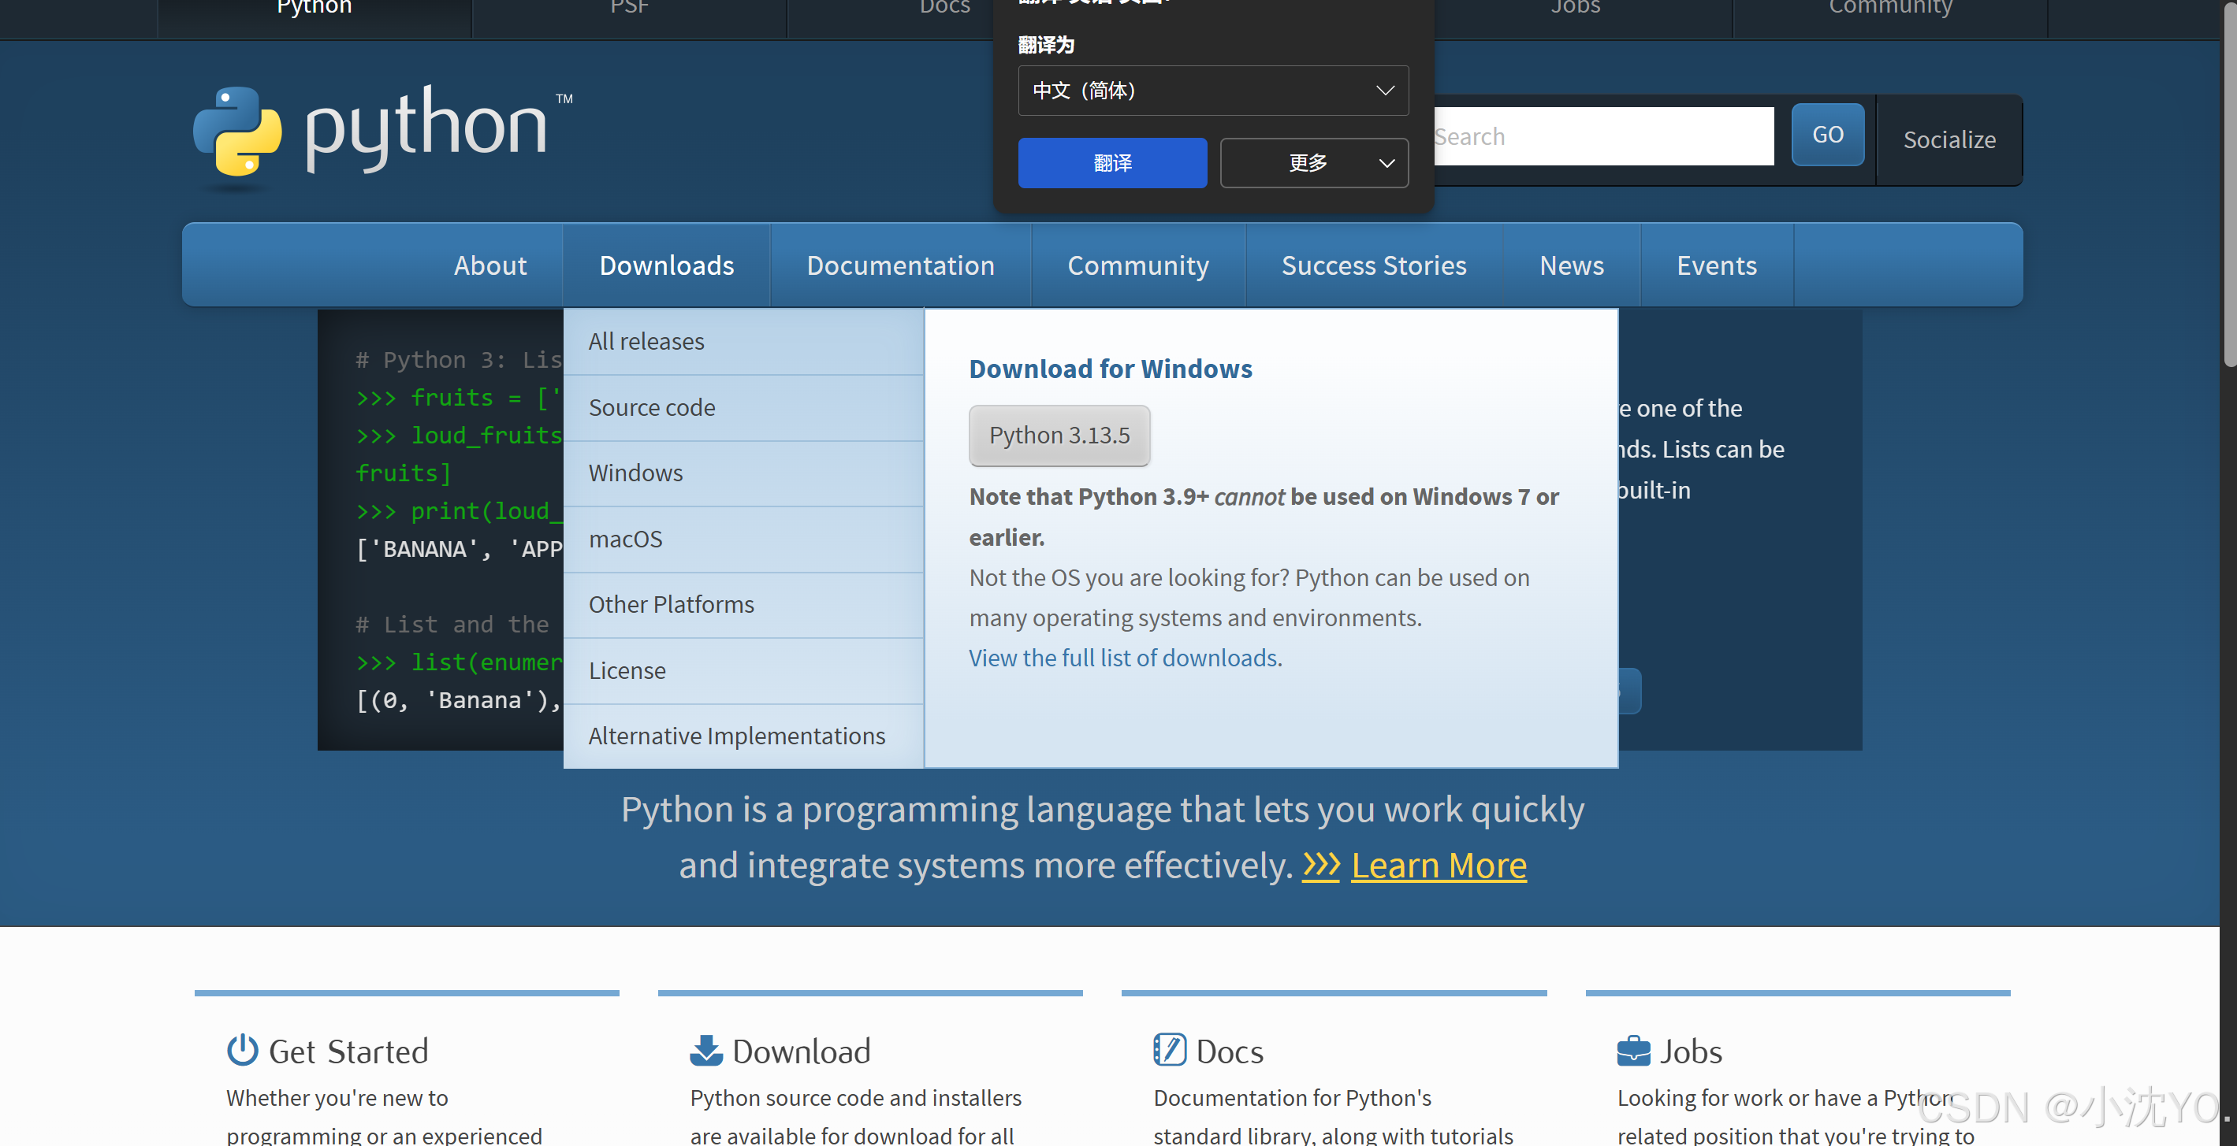
Task: Select Windows in Downloads submenu
Action: [x=743, y=473]
